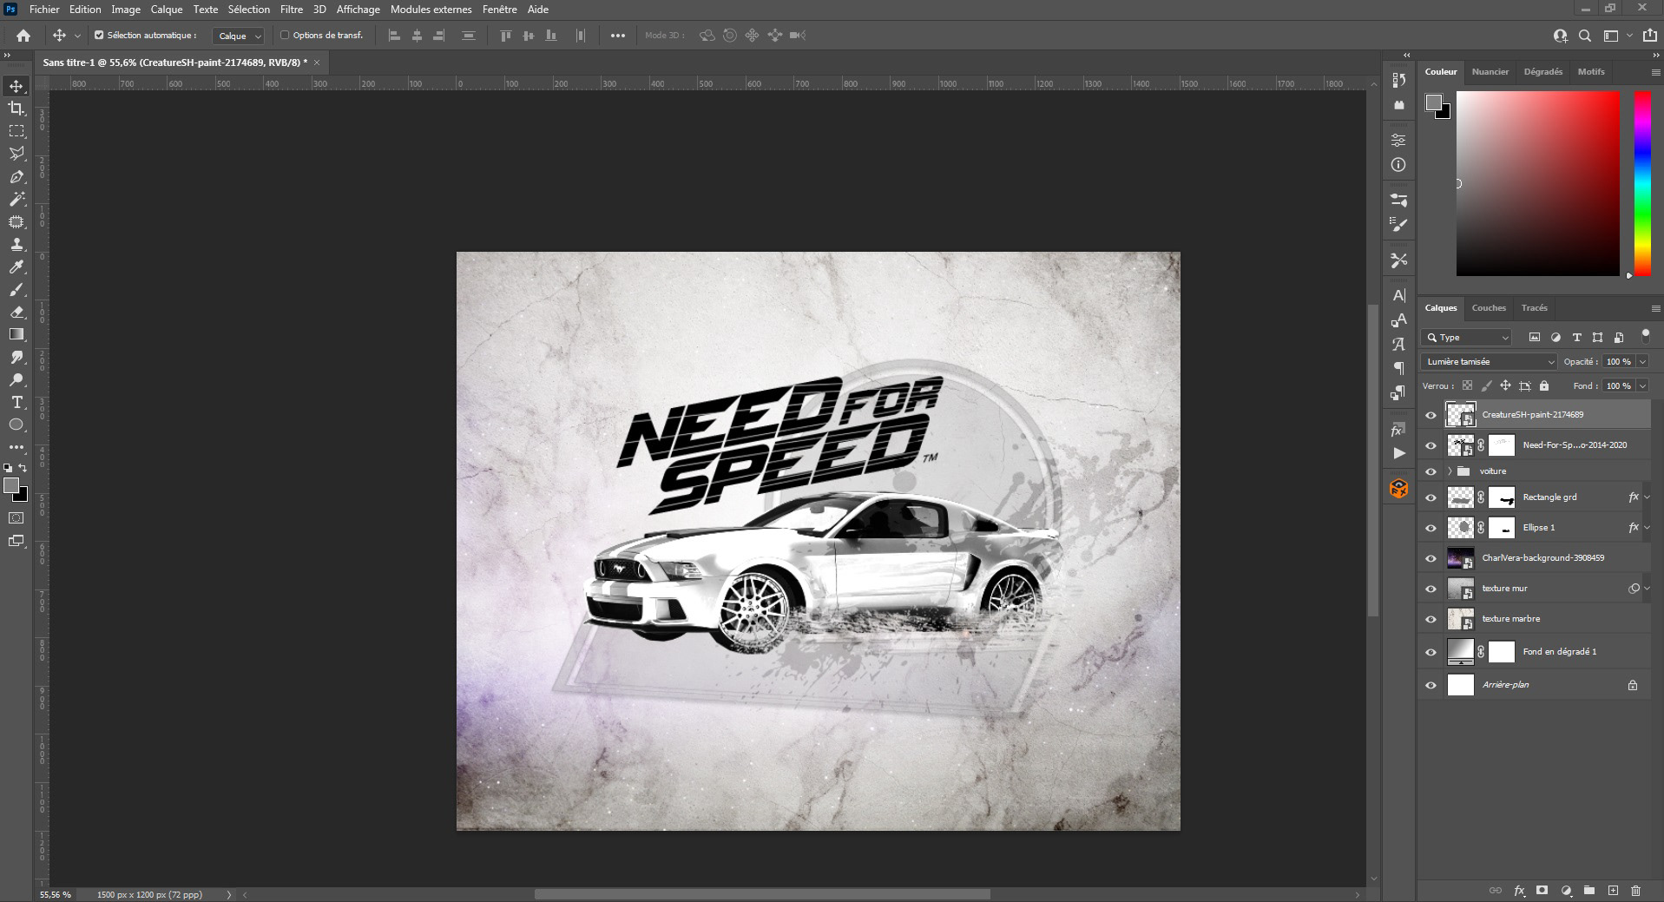Viewport: 1664px width, 902px height.
Task: Create a new layer group
Action: coord(1589,891)
